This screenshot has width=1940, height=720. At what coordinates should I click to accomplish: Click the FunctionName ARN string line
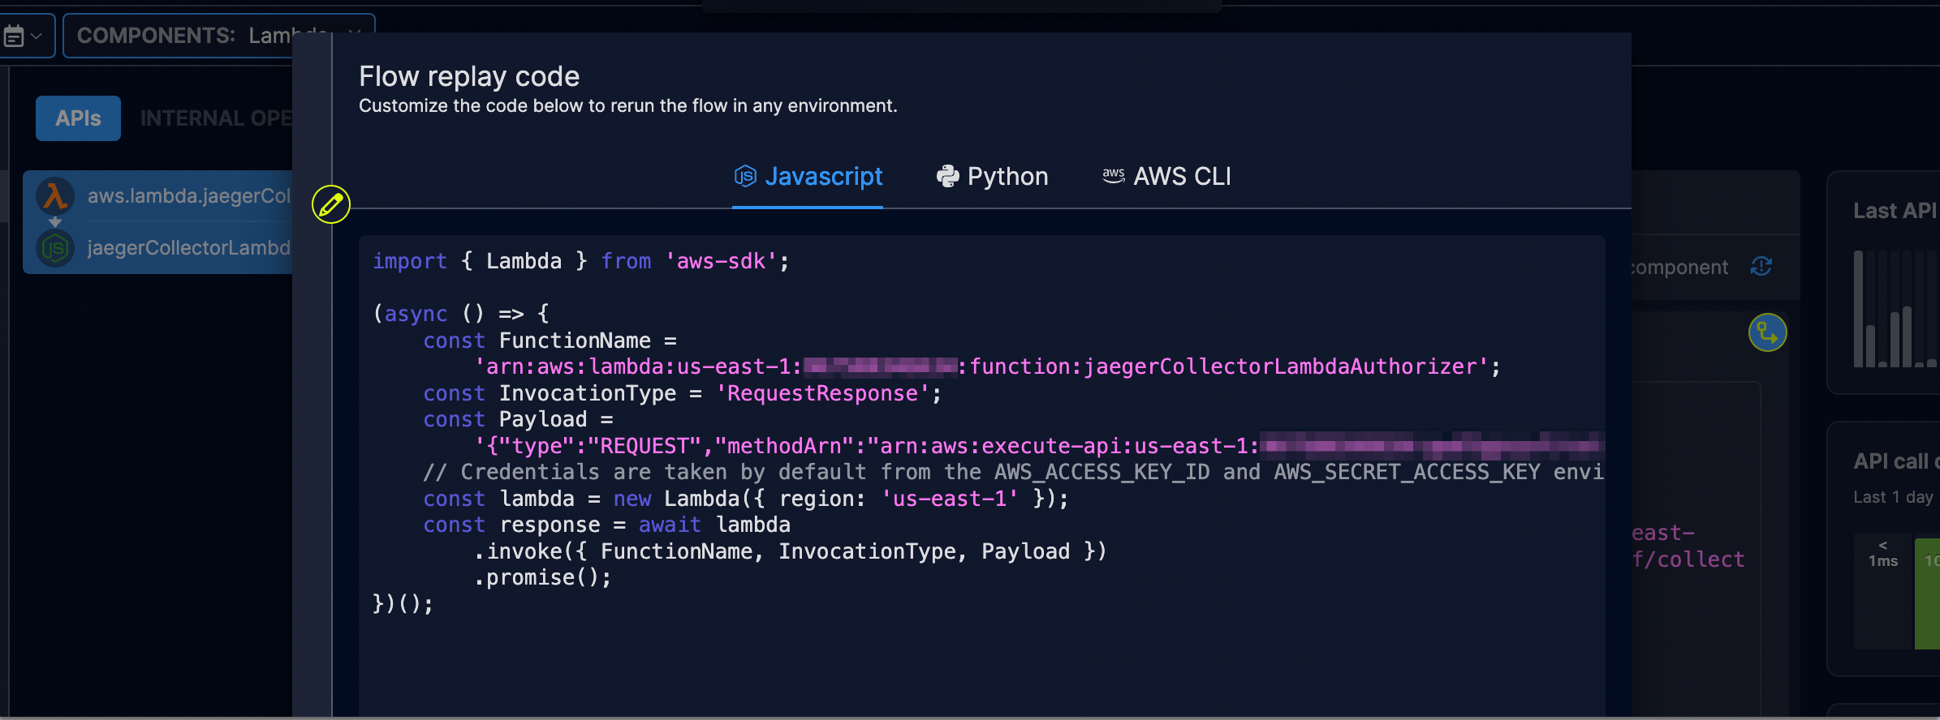tap(987, 366)
